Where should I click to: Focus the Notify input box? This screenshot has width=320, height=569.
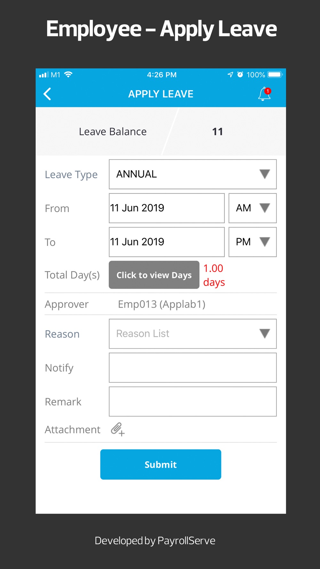point(193,368)
